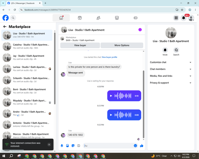Open the Jay - Studio 1 Bath Apartment chat
This screenshot has height=159, width=199.
(x=27, y=57)
